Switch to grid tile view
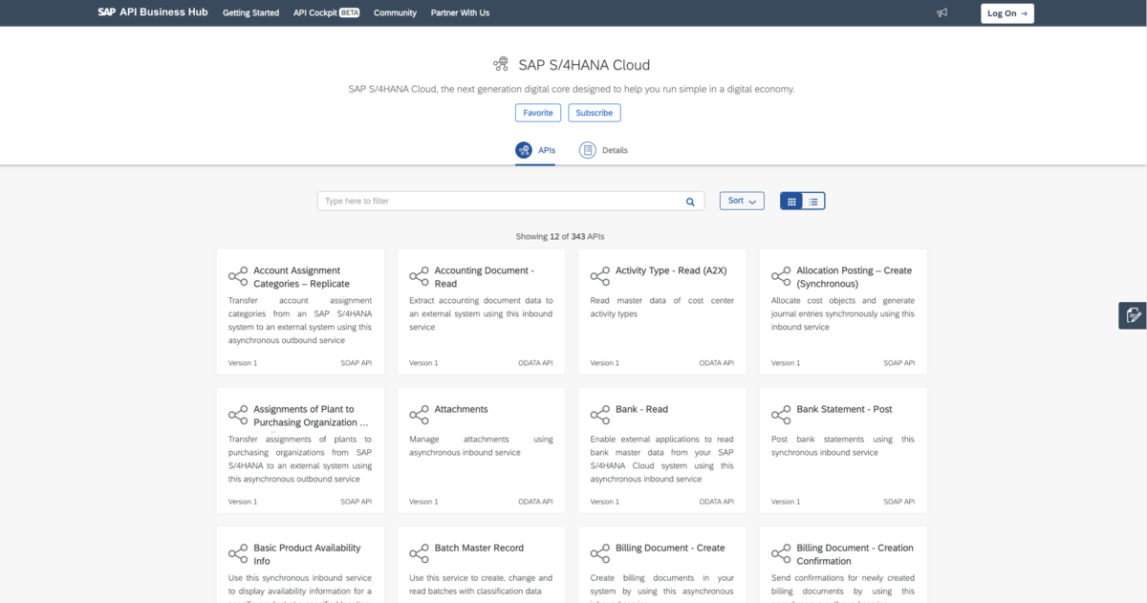 (x=791, y=201)
